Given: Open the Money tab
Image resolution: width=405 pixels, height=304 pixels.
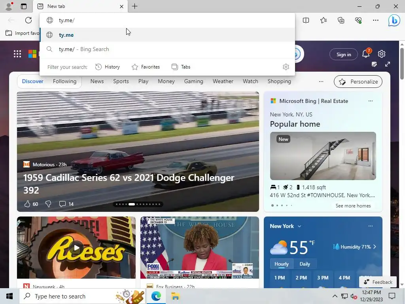Looking at the screenshot, I should 167,82.
